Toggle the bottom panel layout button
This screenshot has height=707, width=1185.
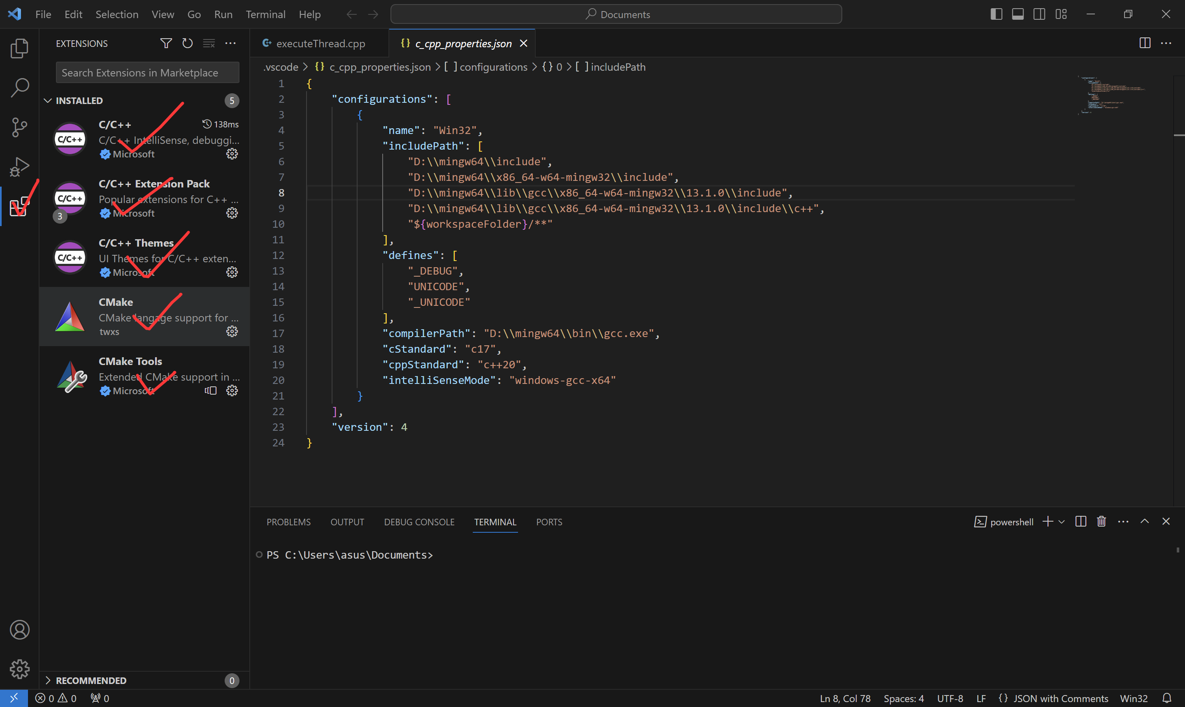click(x=1018, y=14)
